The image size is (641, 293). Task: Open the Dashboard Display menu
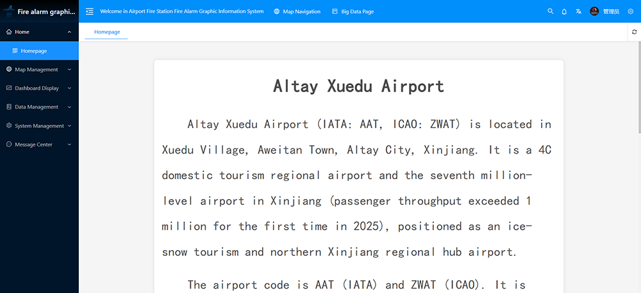click(39, 88)
